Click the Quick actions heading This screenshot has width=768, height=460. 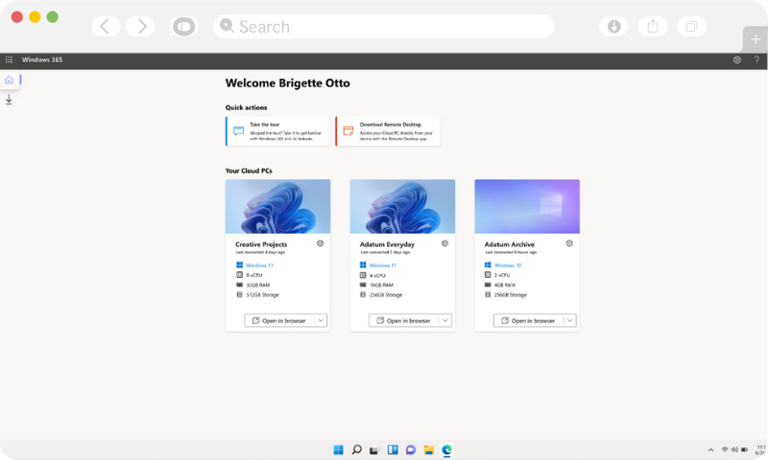pyautogui.click(x=247, y=107)
